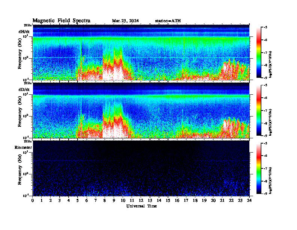
Task: Click the color bar beside the dH/dt spectrogram
Action: [x=258, y=53]
